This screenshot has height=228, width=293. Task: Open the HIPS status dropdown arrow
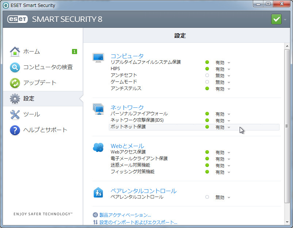coord(229,69)
